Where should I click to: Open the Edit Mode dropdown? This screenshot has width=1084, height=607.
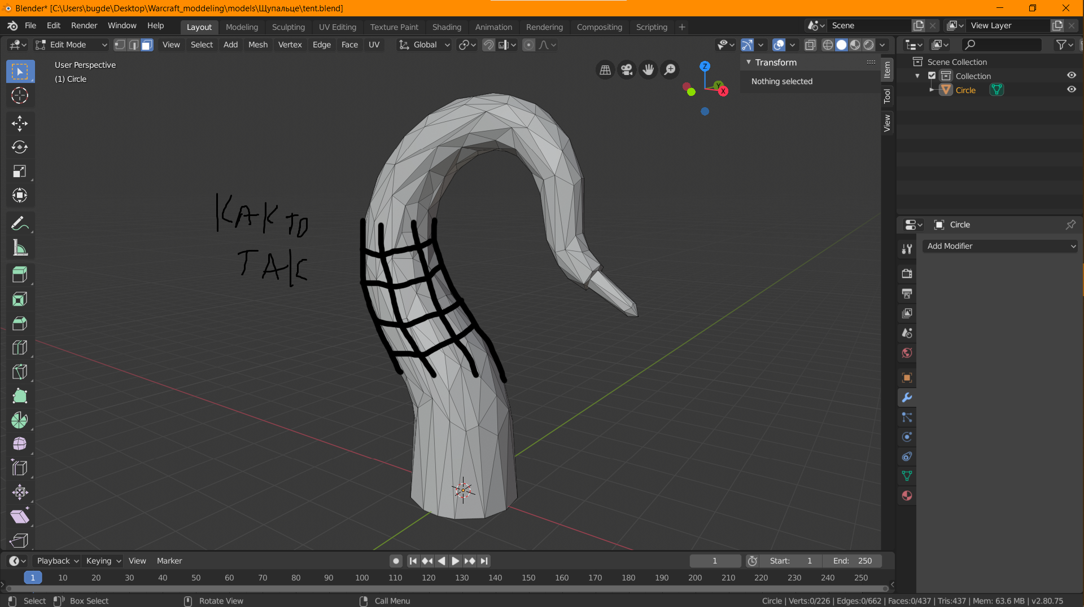(x=71, y=45)
